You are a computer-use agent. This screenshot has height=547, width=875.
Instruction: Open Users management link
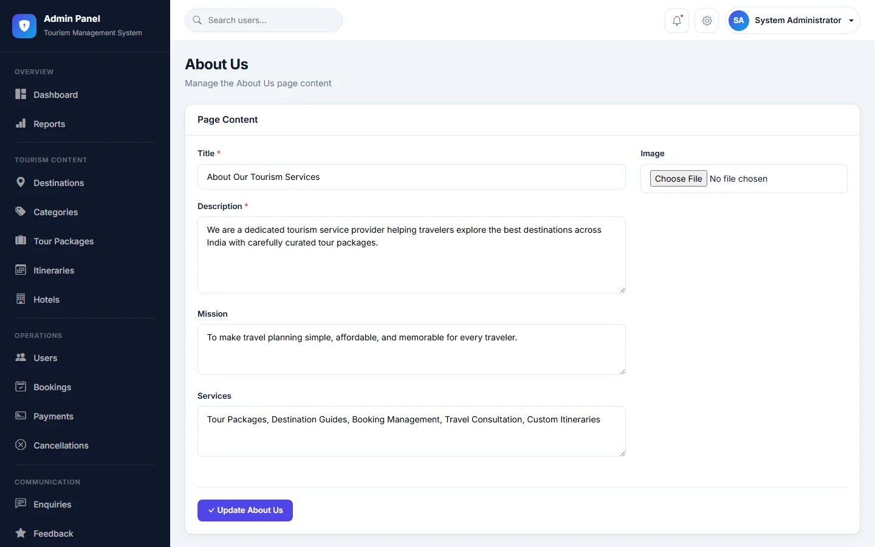pyautogui.click(x=85, y=358)
